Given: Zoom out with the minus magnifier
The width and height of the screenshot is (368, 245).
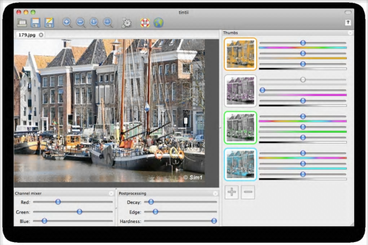Looking at the screenshot, I should click(x=81, y=22).
